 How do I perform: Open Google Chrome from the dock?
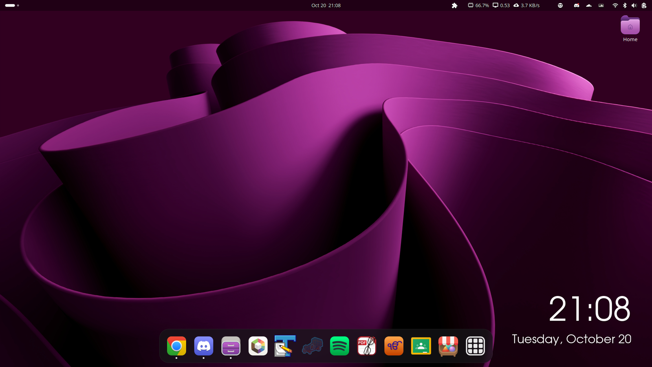[176, 346]
